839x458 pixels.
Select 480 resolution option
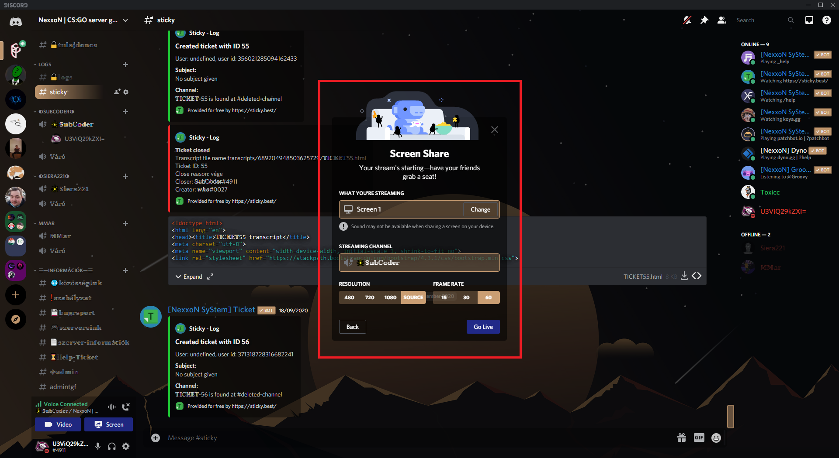(x=349, y=297)
